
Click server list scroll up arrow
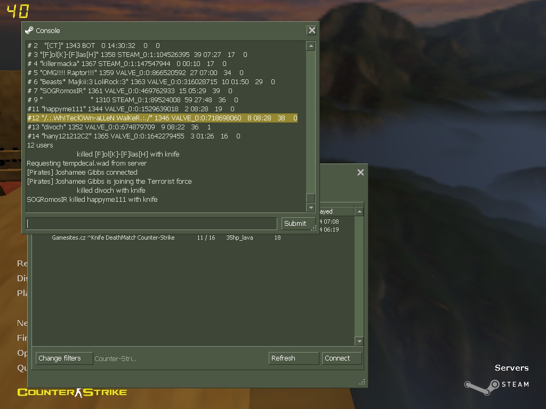[359, 211]
